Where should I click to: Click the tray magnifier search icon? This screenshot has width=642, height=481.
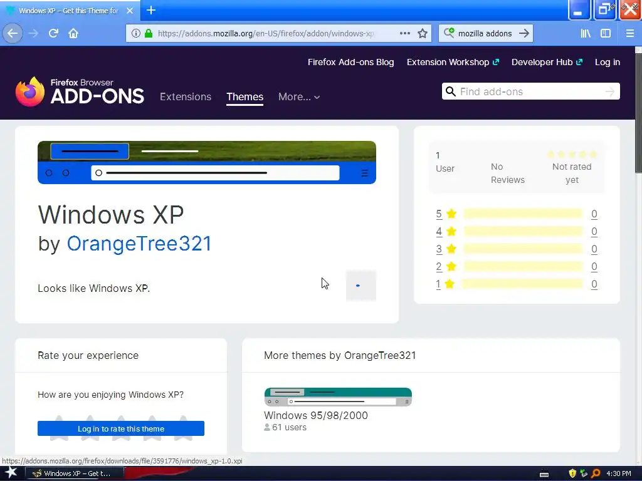click(596, 473)
